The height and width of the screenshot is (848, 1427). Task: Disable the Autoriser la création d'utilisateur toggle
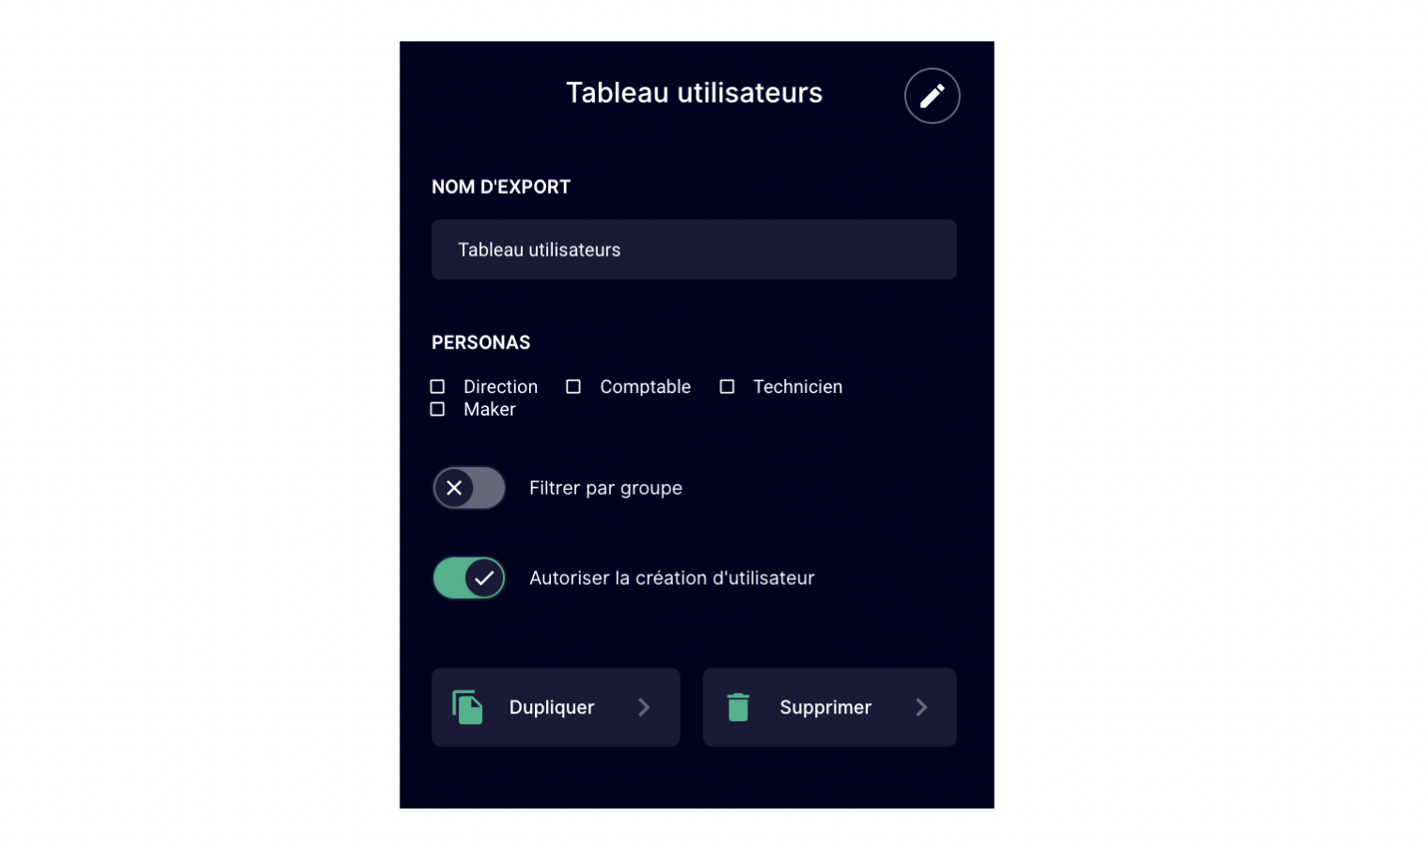469,578
